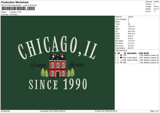Screen dimensions: 160x113
Task: Click the 'Natural White' description
Action: [133, 60]
